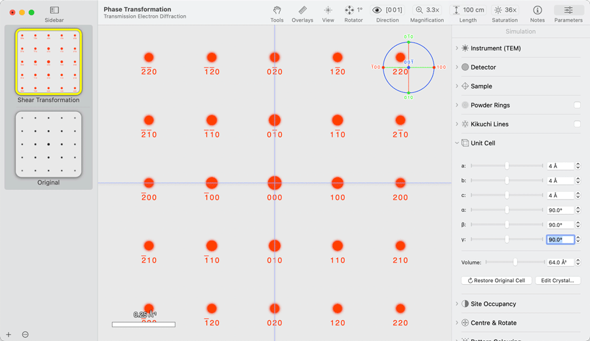The width and height of the screenshot is (590, 341).
Task: Open the Notes info icon
Action: click(537, 10)
